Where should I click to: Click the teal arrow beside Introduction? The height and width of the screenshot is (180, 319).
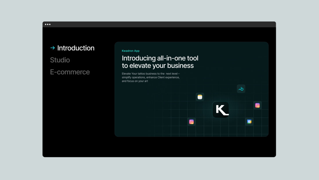[52, 48]
